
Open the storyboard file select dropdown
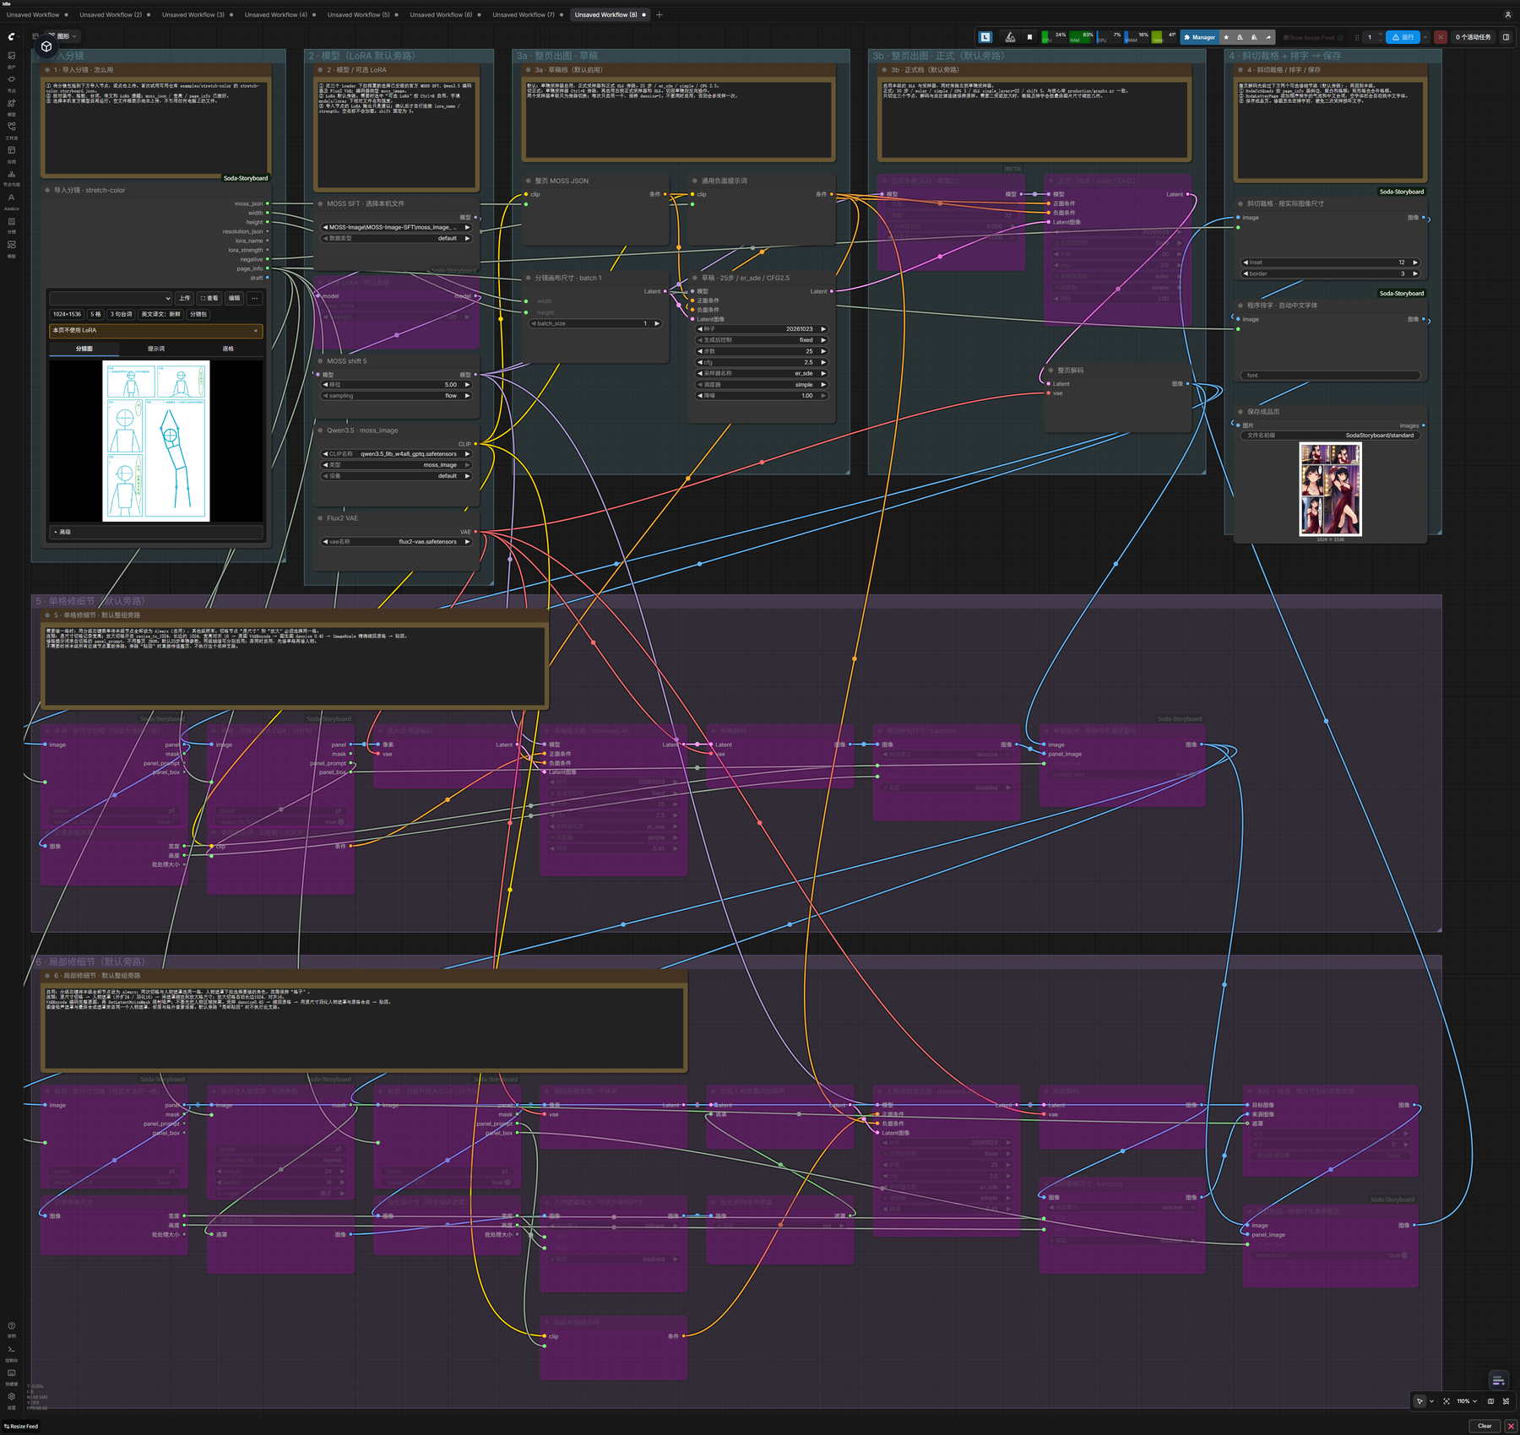coord(111,298)
